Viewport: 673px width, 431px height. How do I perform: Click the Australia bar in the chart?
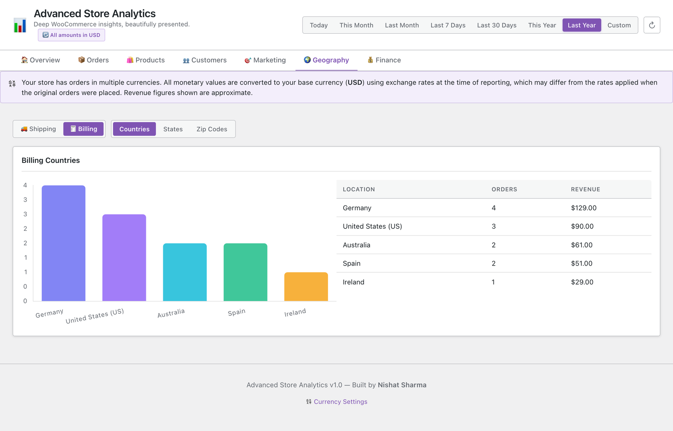pos(185,272)
